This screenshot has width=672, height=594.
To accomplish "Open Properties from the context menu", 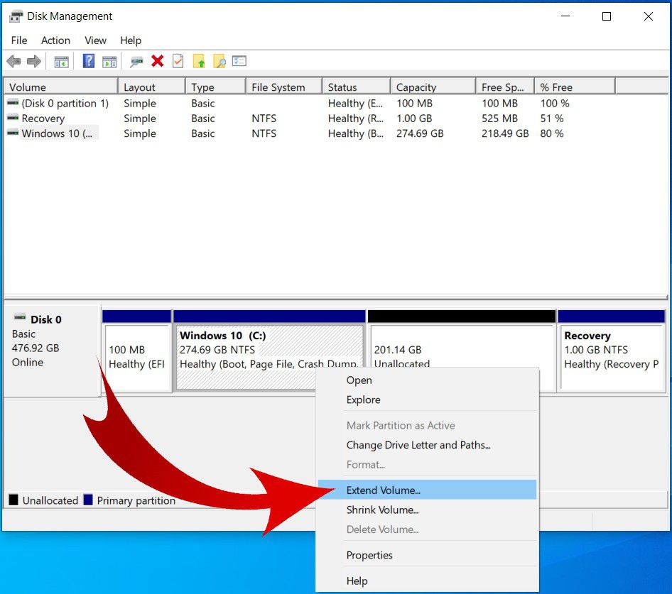I will point(369,555).
